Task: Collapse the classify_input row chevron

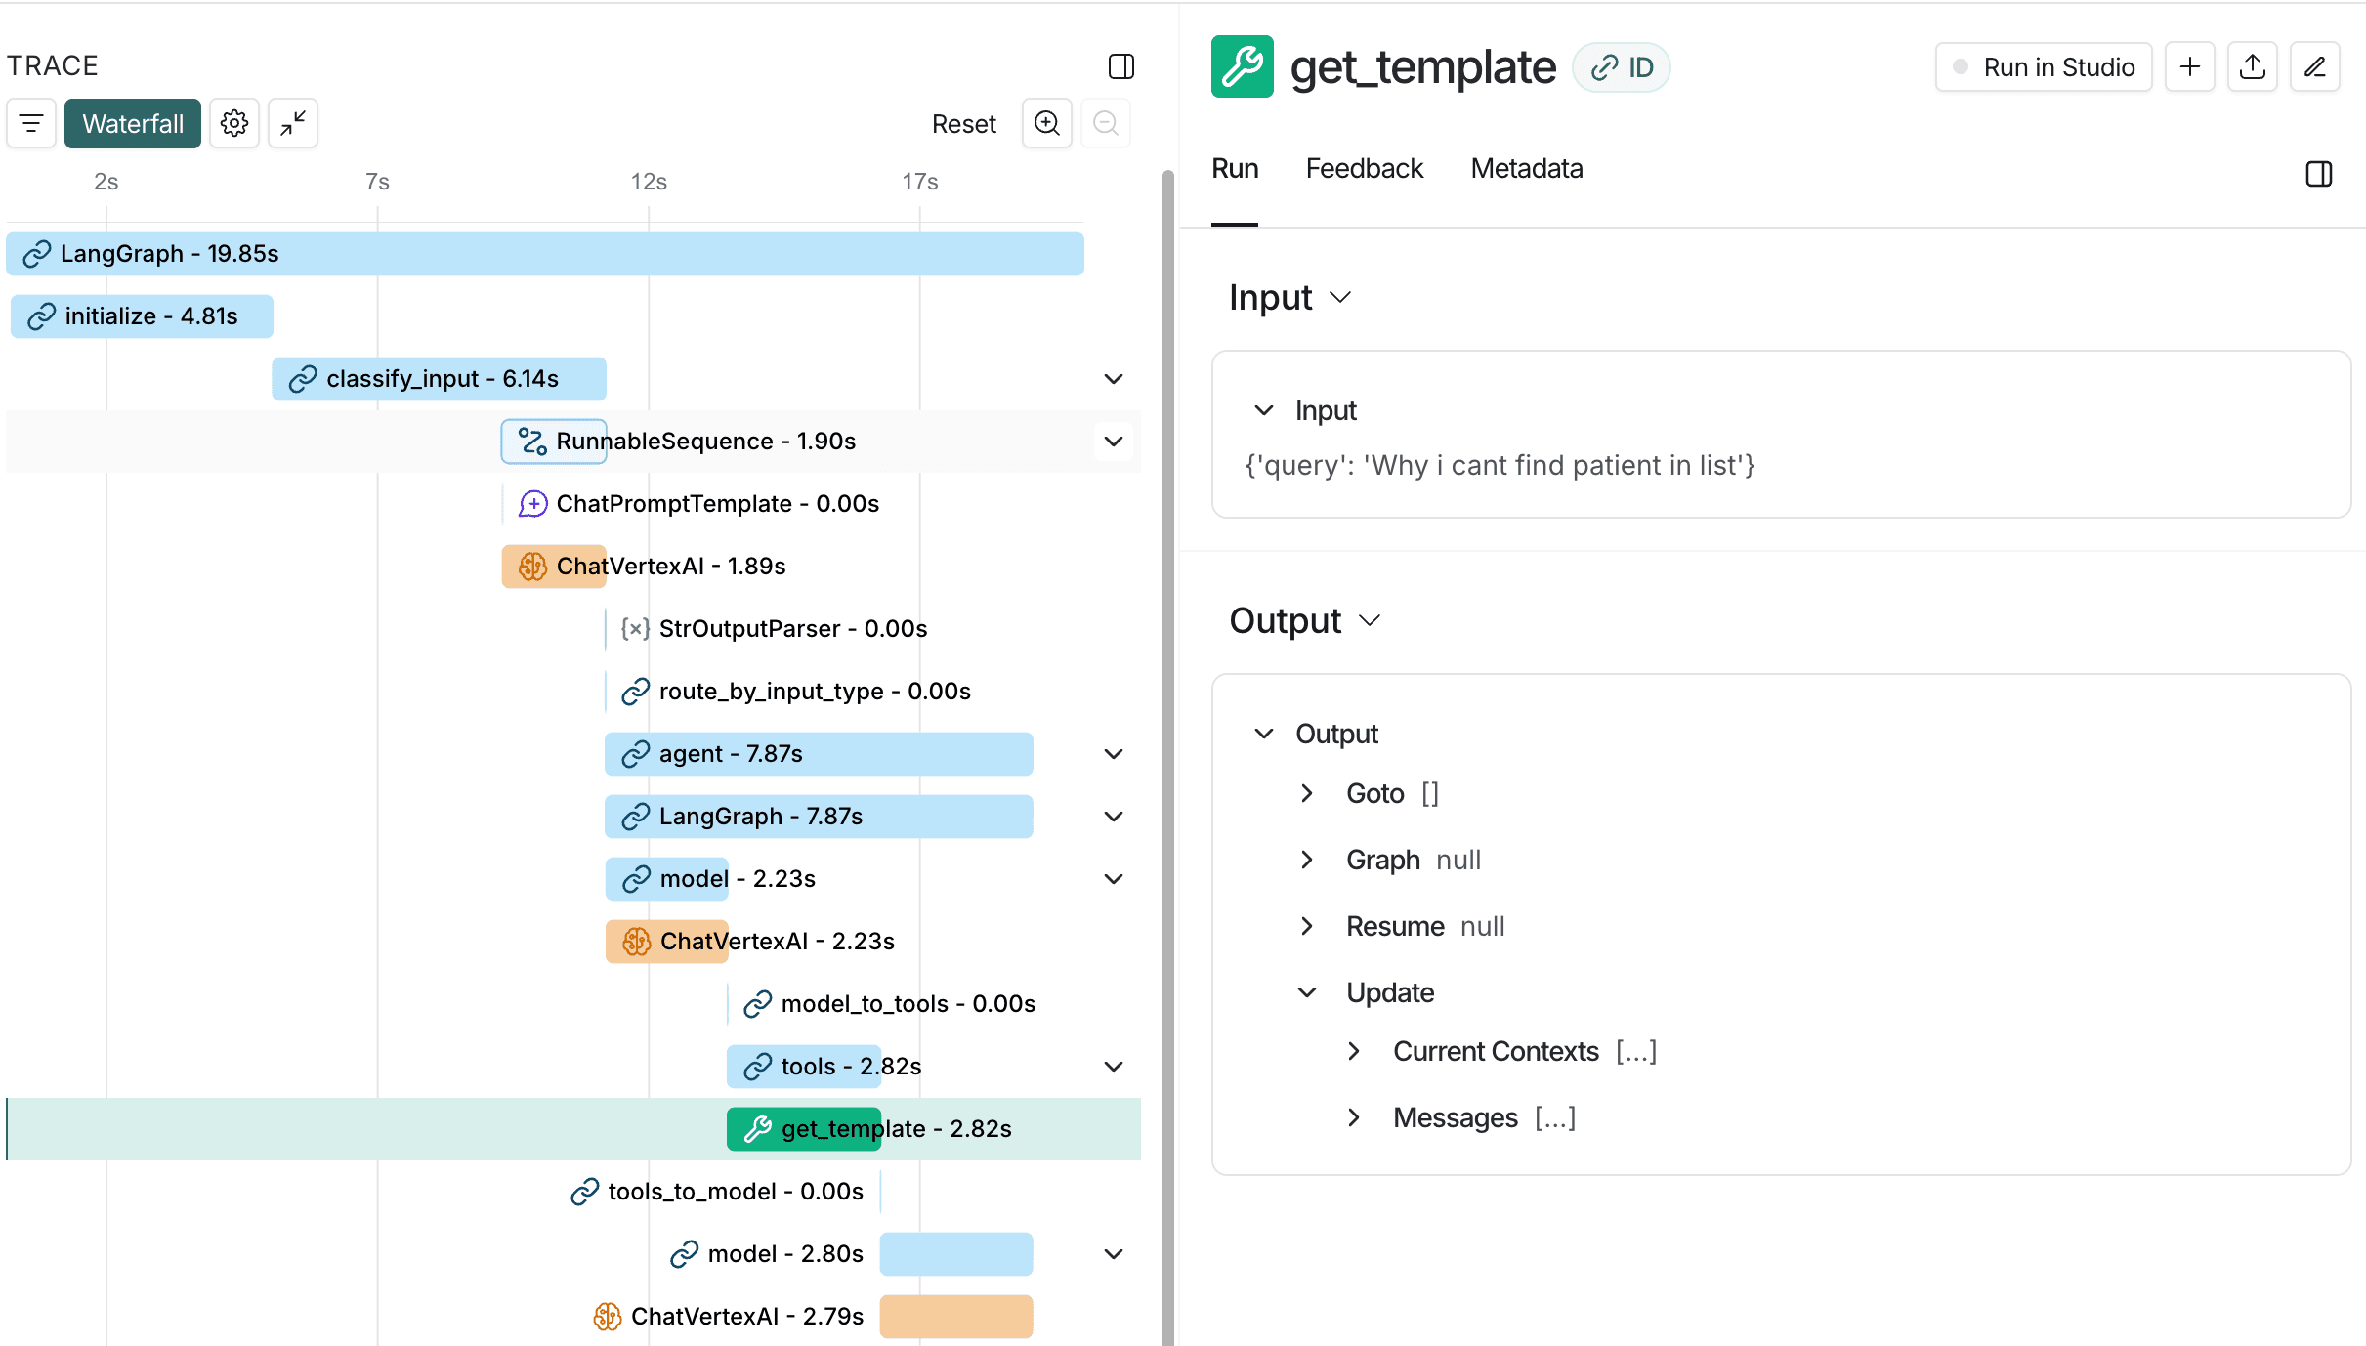Action: pos(1114,379)
